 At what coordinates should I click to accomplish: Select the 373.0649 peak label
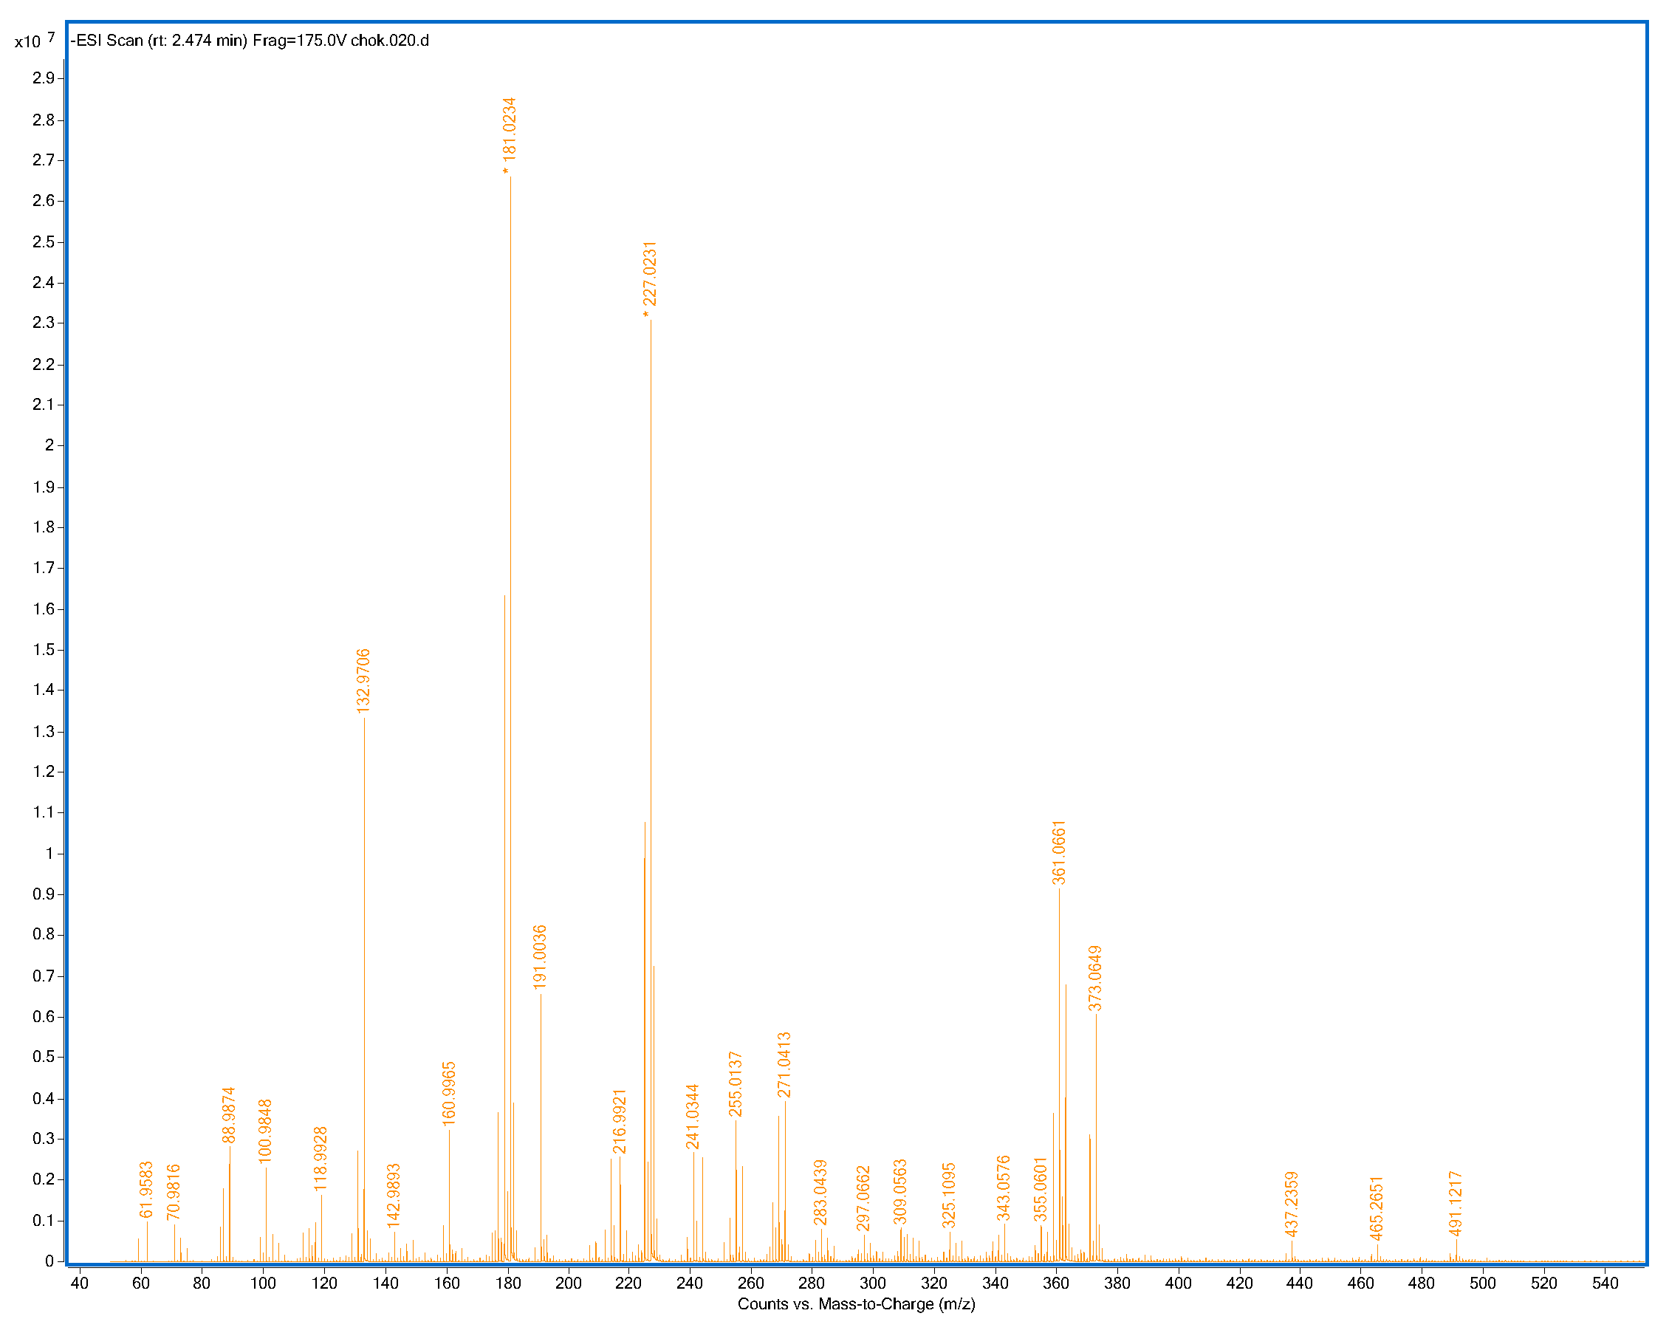click(1095, 979)
